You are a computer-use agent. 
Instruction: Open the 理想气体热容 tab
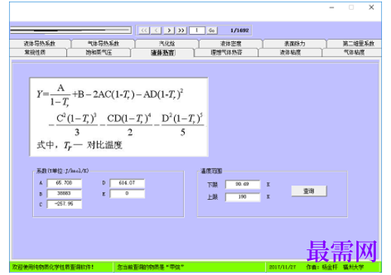coord(226,53)
